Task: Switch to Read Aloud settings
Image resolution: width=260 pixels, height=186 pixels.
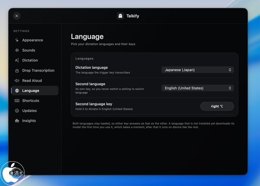Action: click(x=35, y=80)
